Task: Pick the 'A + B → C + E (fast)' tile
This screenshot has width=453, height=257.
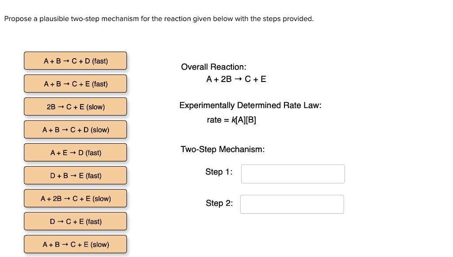Action: [x=75, y=84]
